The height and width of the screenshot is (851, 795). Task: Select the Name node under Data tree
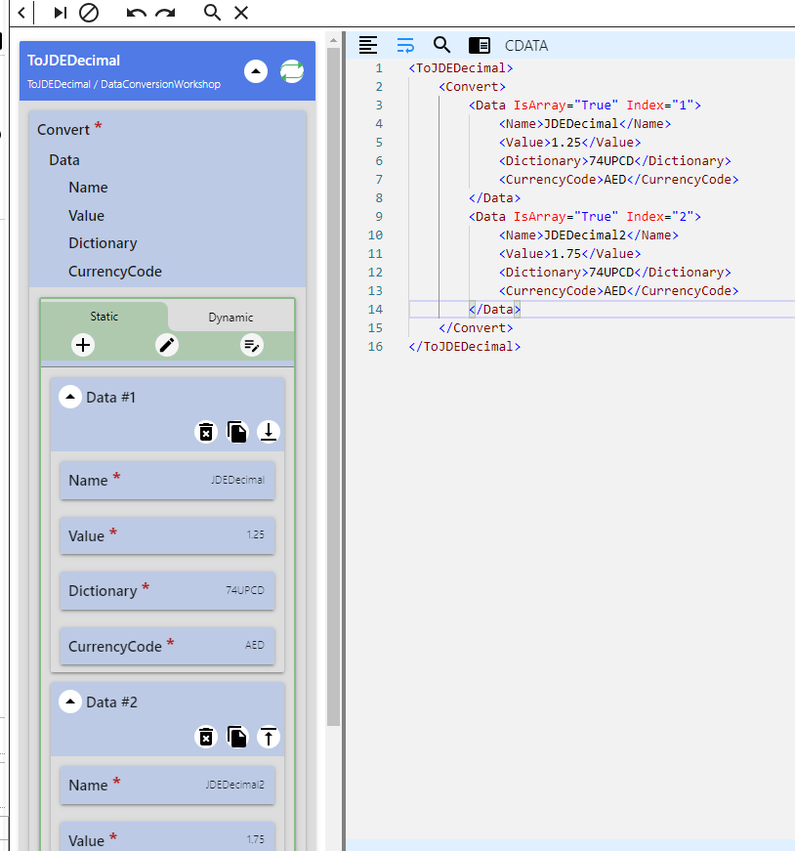coord(88,188)
